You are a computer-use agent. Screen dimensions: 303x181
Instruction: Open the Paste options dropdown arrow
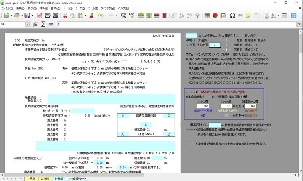tap(86, 16)
